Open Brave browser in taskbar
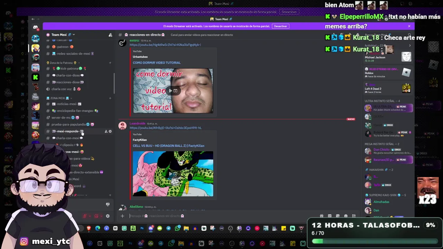 pyautogui.click(x=89, y=228)
